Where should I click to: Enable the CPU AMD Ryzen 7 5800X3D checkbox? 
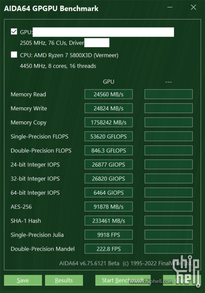point(14,55)
